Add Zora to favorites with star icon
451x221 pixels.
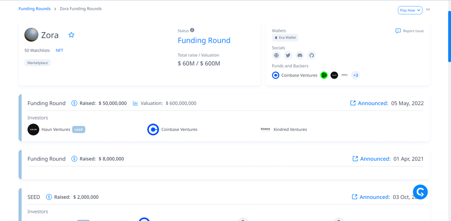[71, 35]
